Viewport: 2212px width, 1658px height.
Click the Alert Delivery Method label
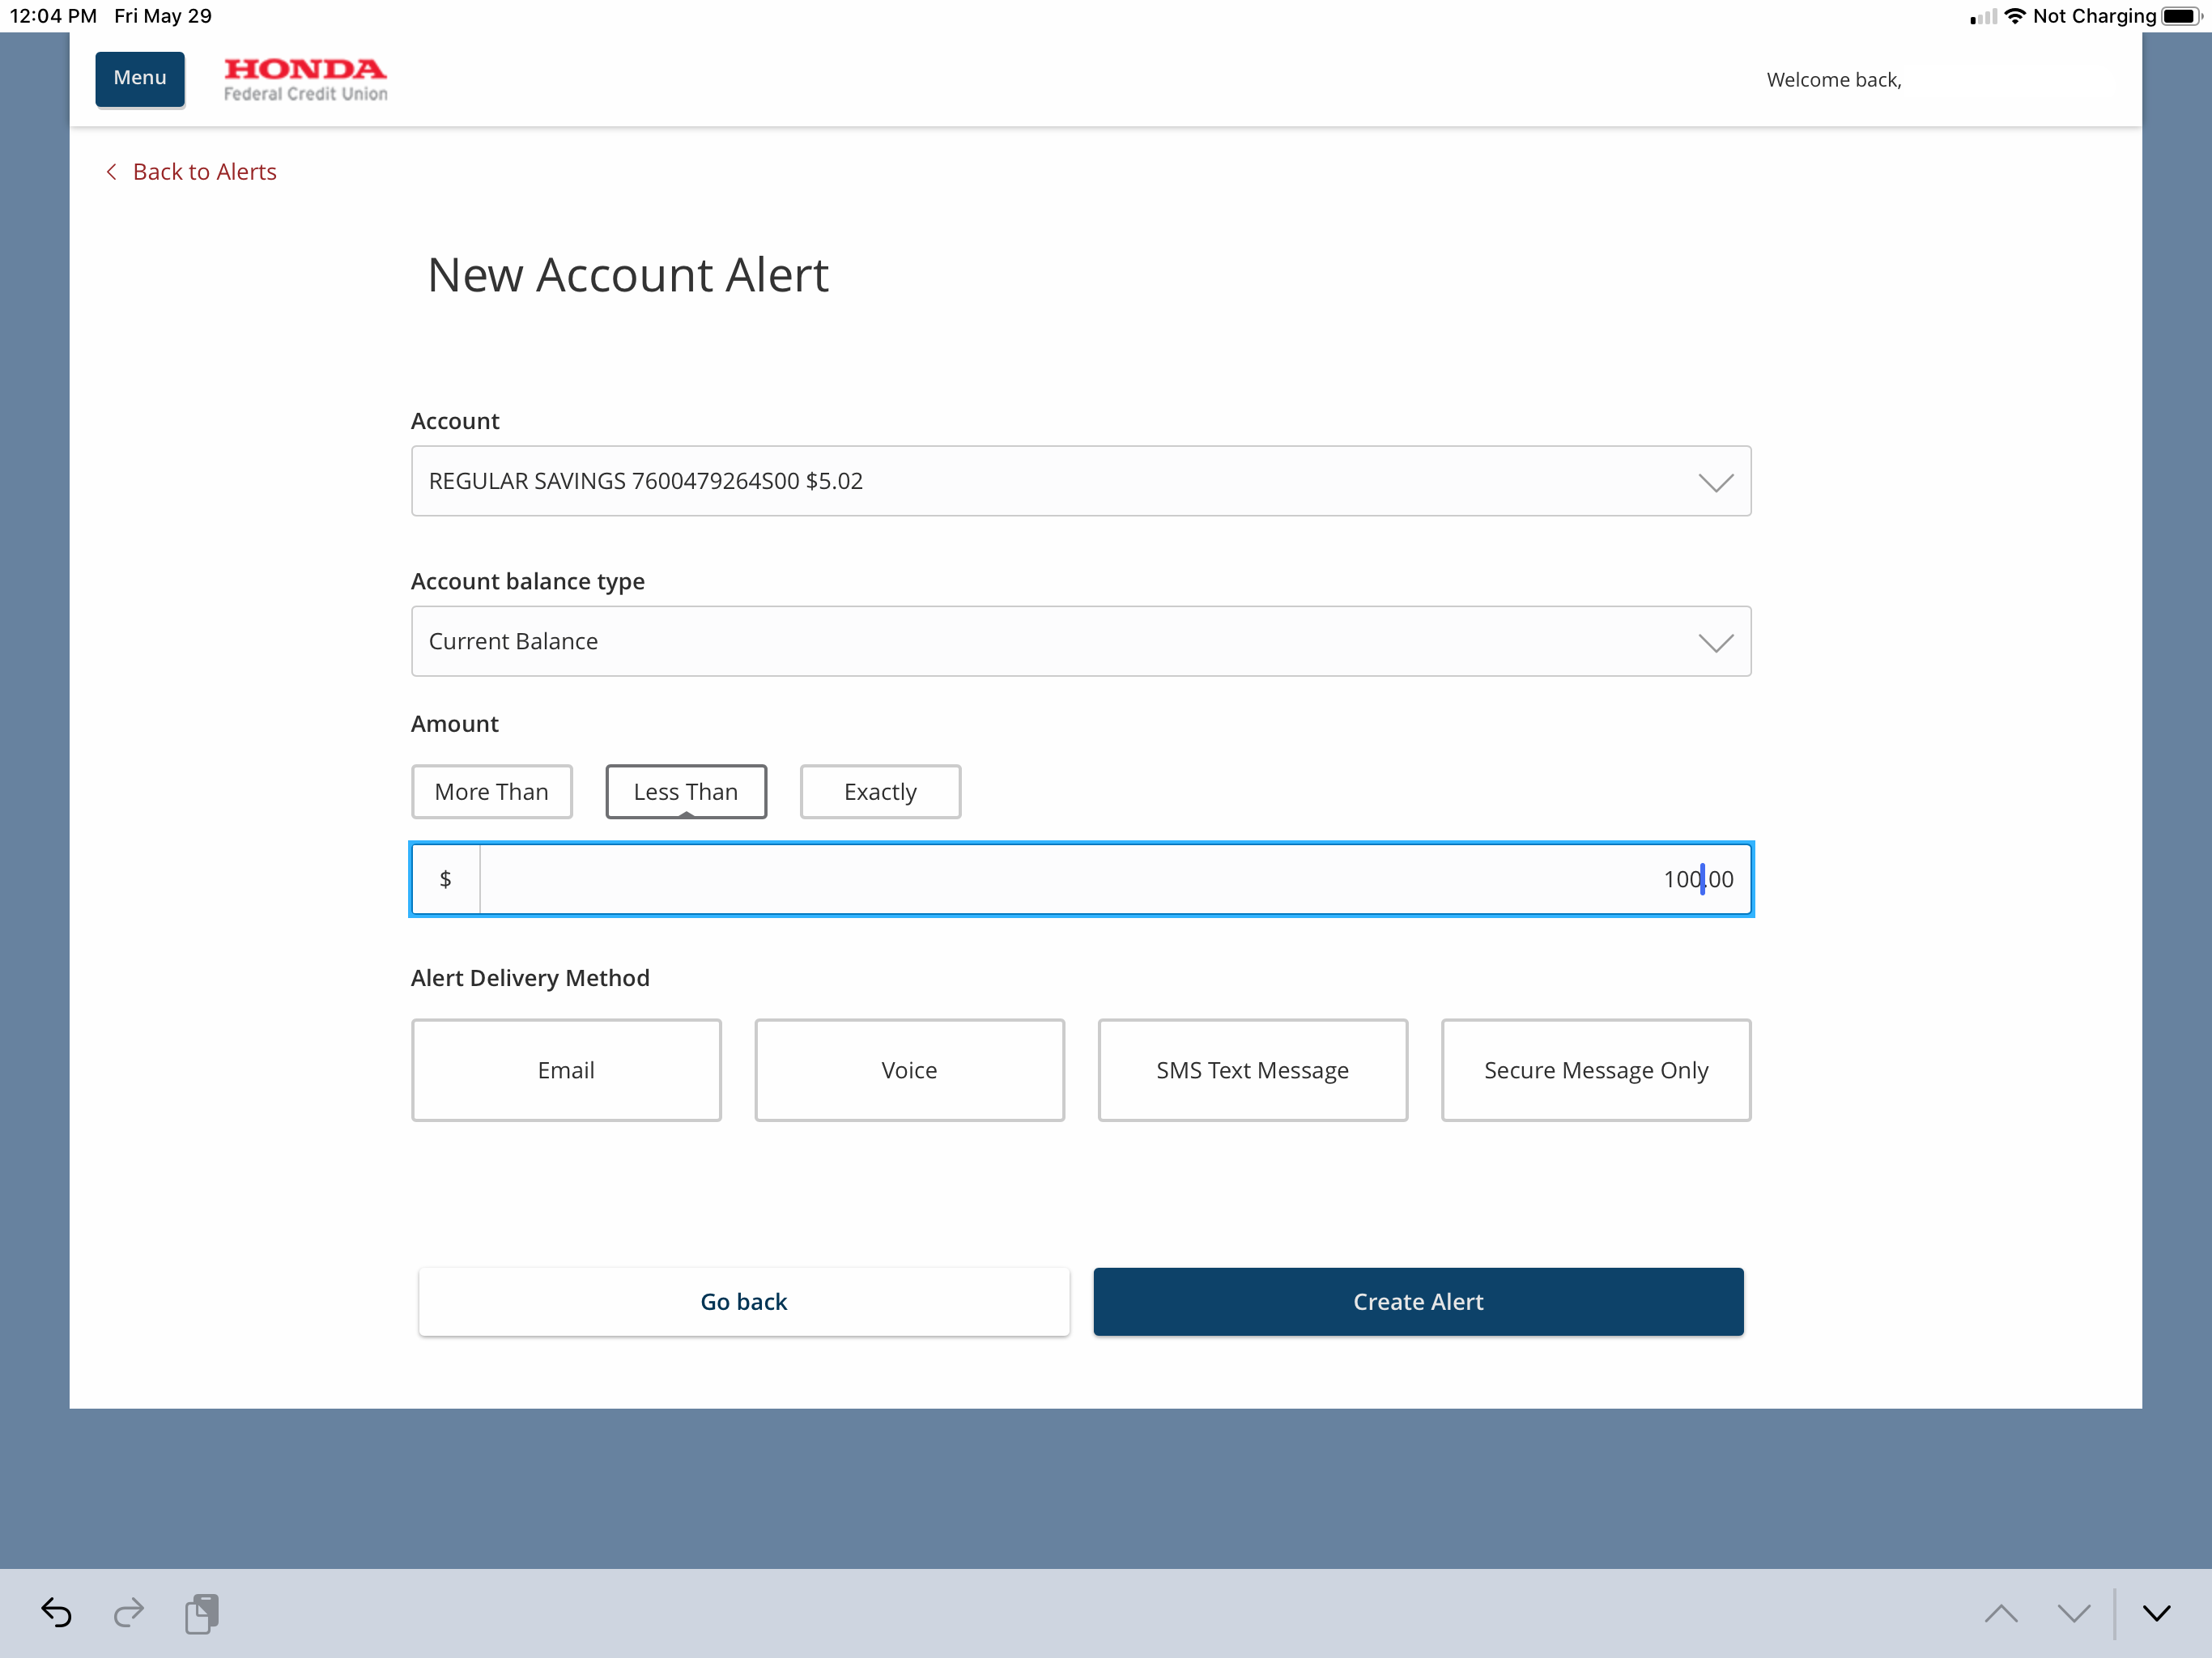(530, 978)
